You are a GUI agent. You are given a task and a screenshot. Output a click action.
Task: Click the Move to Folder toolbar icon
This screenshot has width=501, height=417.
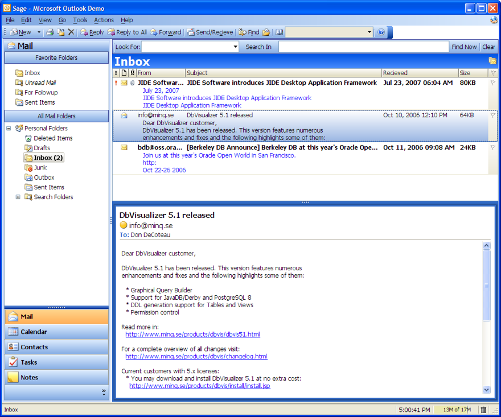[x=61, y=32]
